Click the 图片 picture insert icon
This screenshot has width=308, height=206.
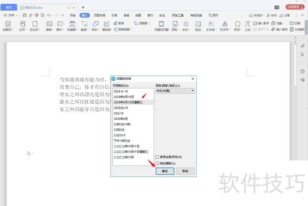pos(60,24)
